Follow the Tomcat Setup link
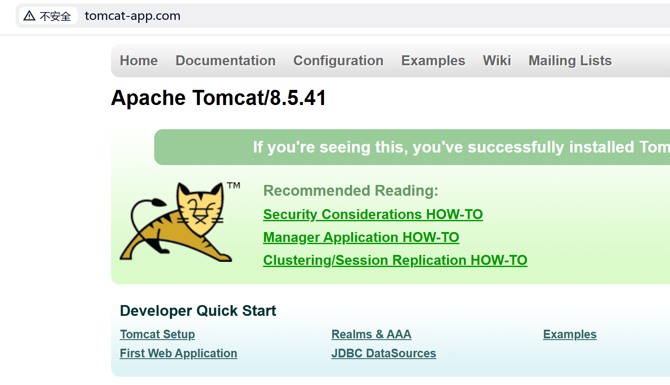670x385 pixels. click(x=157, y=334)
